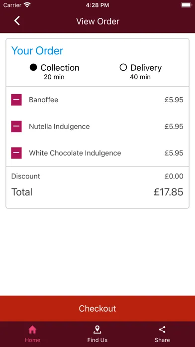The width and height of the screenshot is (195, 347).
Task: Check the Wi-Fi status icon
Action: [27, 5]
